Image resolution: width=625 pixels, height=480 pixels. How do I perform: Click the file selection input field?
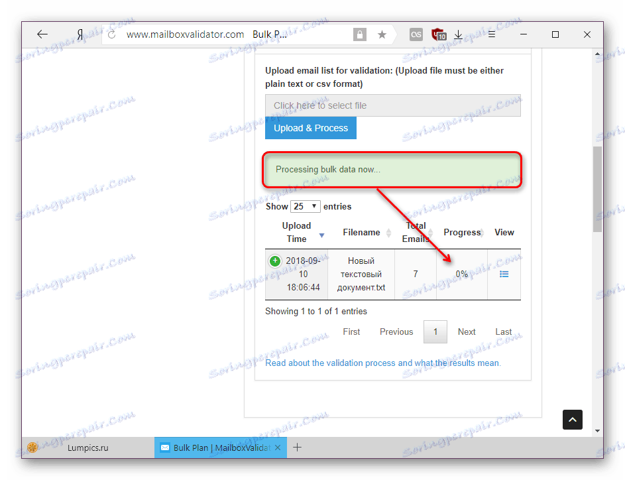pyautogui.click(x=392, y=105)
